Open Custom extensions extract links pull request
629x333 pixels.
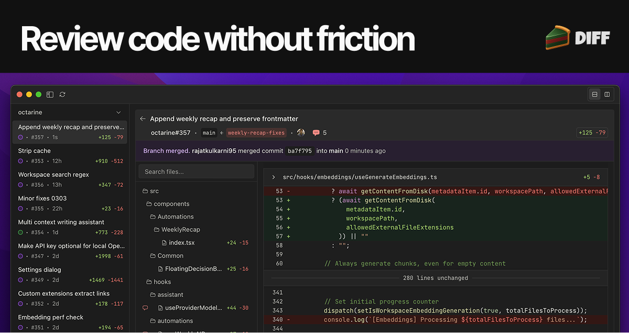click(x=69, y=299)
